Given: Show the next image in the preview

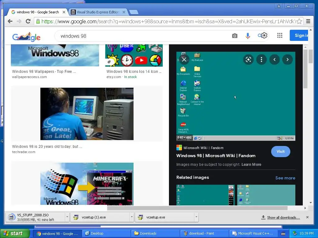Looking at the screenshot, I should pyautogui.click(x=287, y=59).
